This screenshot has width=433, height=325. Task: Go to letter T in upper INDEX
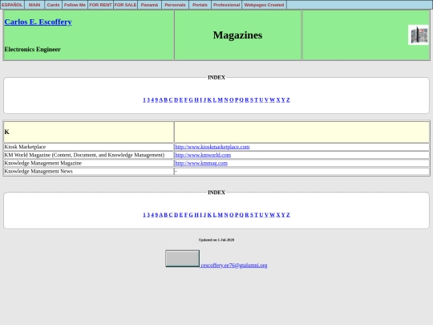pos(256,100)
